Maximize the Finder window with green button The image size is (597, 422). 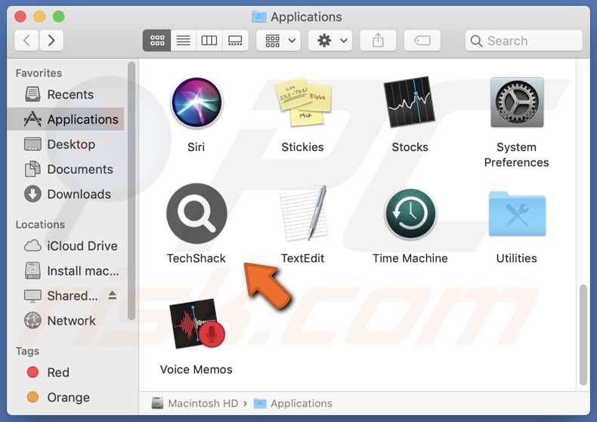pyautogui.click(x=59, y=17)
